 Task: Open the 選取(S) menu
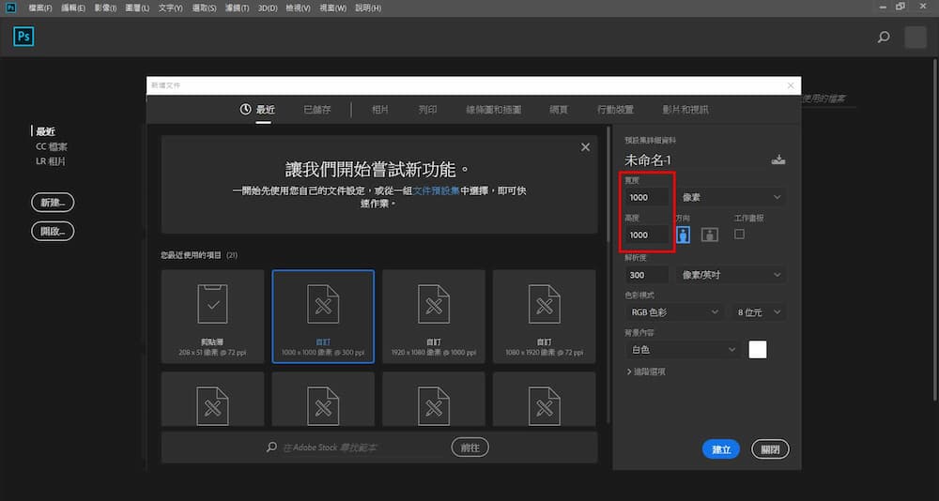pyautogui.click(x=204, y=8)
